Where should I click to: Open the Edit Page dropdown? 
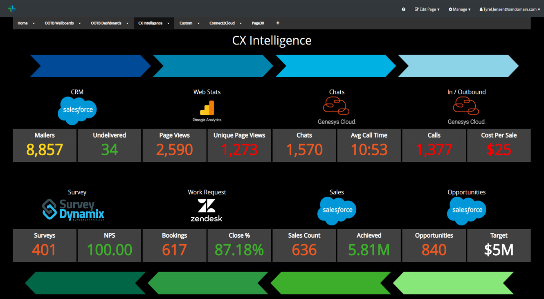click(x=427, y=9)
